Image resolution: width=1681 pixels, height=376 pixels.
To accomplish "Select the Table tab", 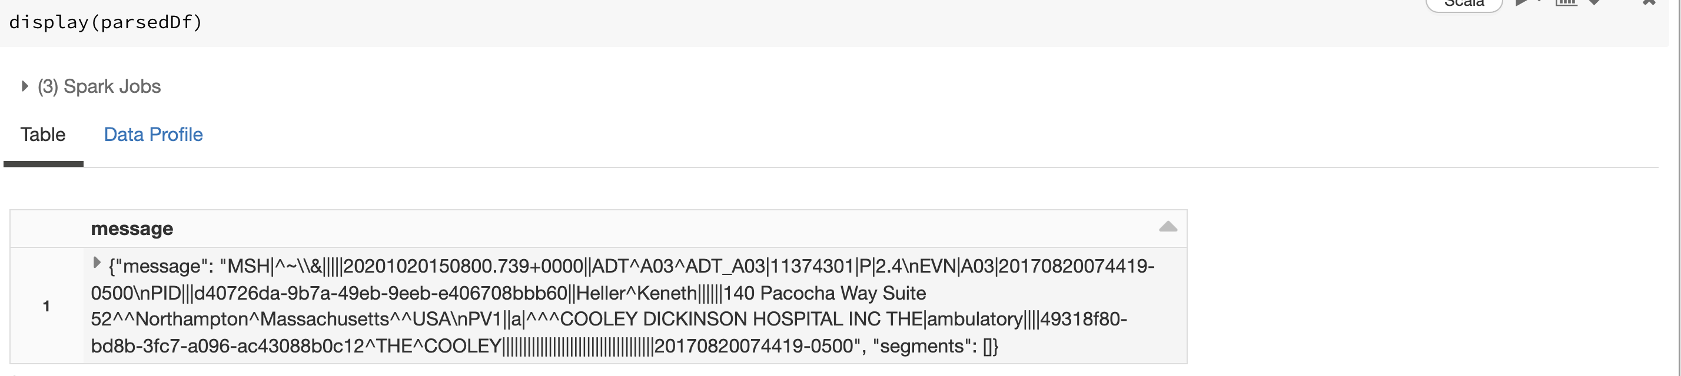I will click(x=42, y=134).
